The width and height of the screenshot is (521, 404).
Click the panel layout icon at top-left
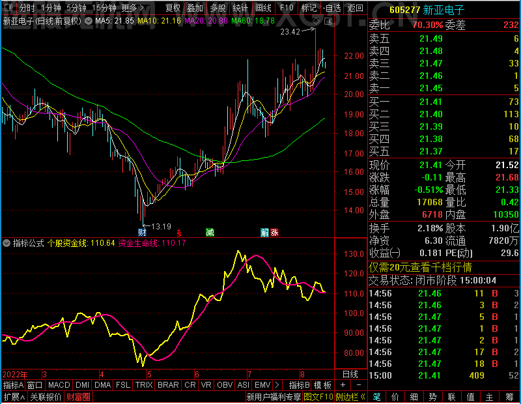point(8,7)
